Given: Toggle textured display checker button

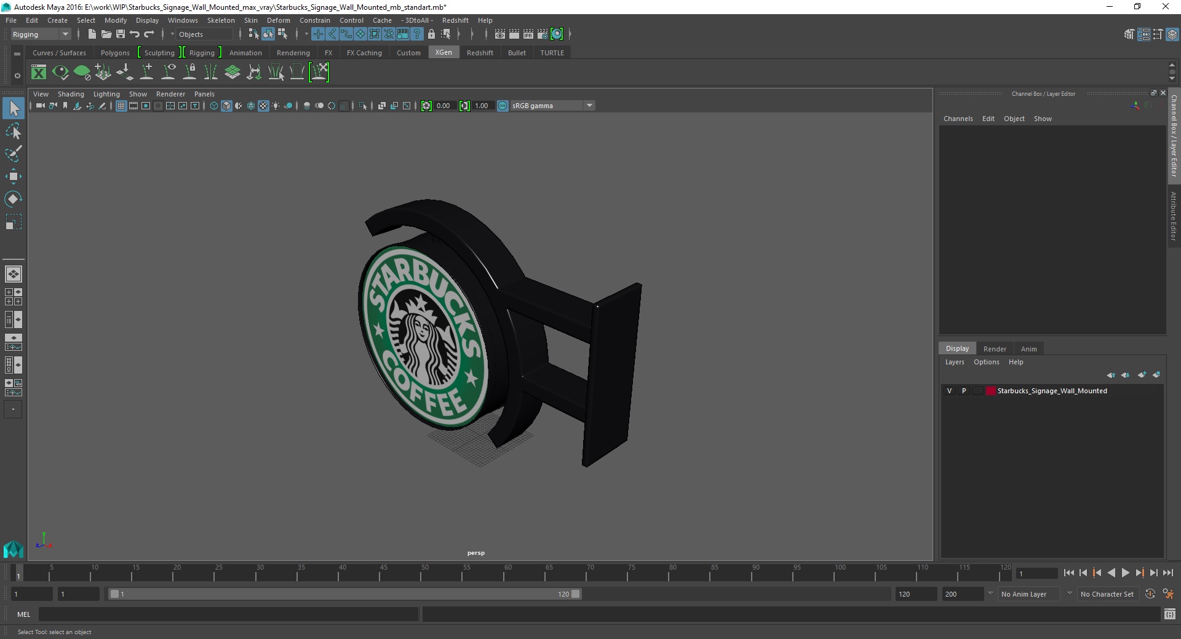Looking at the screenshot, I should 263,106.
